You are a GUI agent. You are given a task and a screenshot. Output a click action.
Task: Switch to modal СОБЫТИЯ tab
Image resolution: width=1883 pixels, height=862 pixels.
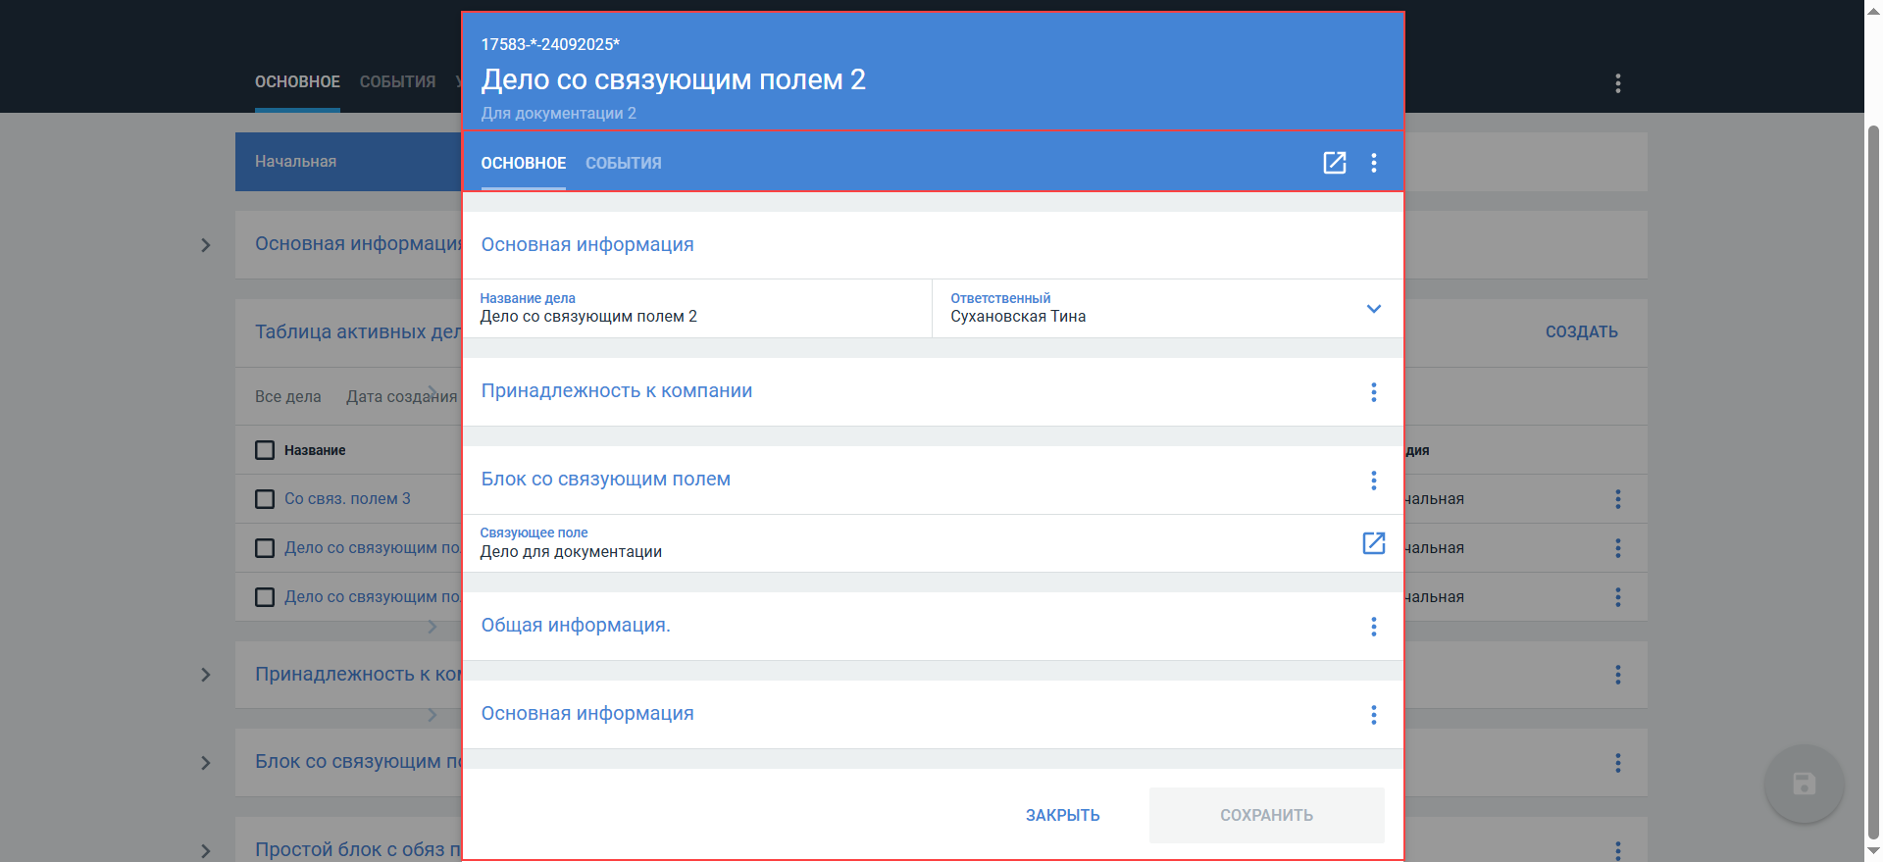click(623, 164)
